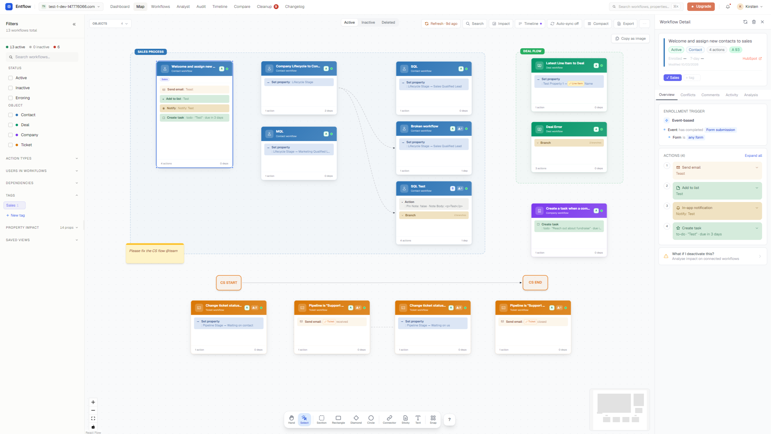Select the Connector tool

[x=389, y=419]
